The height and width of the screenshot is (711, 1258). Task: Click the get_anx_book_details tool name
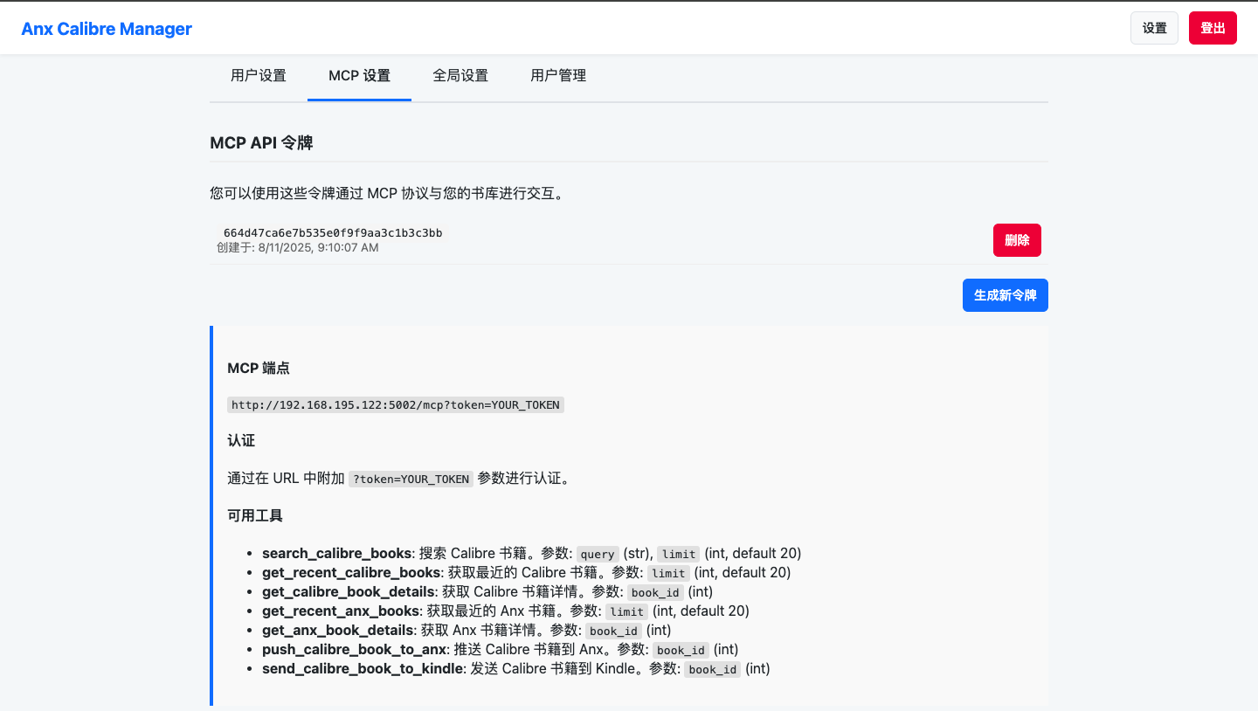338,631
